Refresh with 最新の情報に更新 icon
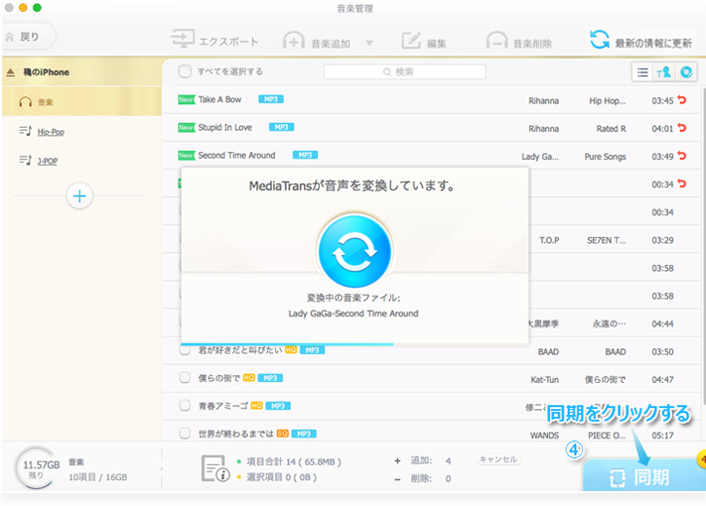The height and width of the screenshot is (506, 706). [x=600, y=39]
